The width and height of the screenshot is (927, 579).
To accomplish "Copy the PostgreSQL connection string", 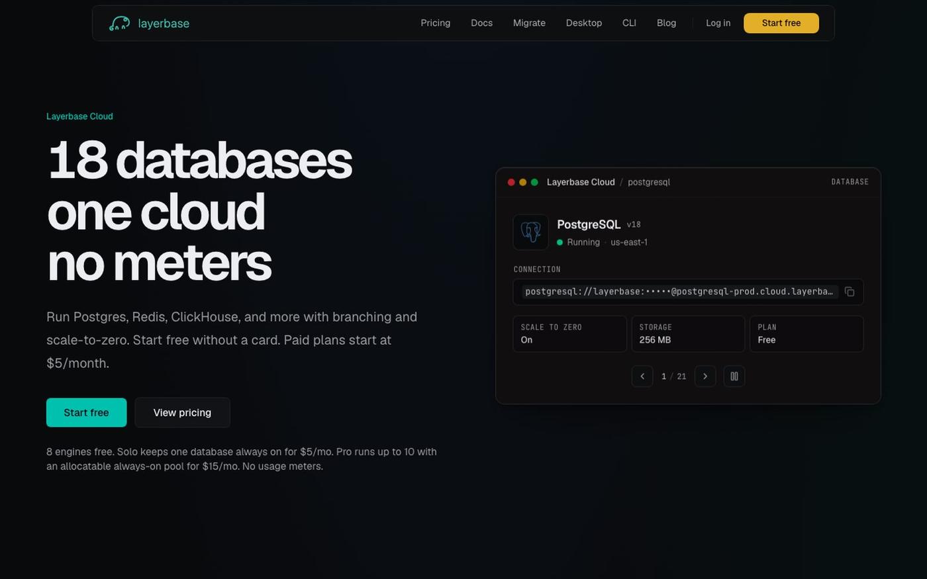I will click(x=850, y=292).
